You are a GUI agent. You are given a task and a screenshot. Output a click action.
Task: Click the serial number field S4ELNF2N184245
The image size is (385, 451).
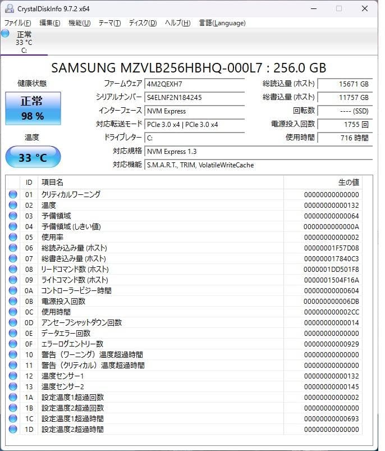click(195, 98)
